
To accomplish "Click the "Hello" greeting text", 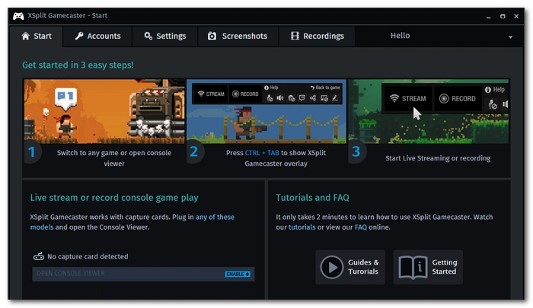I will click(400, 36).
